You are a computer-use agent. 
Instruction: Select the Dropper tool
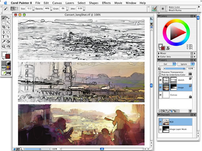pos(4,42)
